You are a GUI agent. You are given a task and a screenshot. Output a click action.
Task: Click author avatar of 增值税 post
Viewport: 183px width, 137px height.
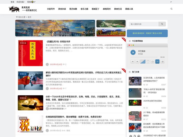(x=47, y=130)
